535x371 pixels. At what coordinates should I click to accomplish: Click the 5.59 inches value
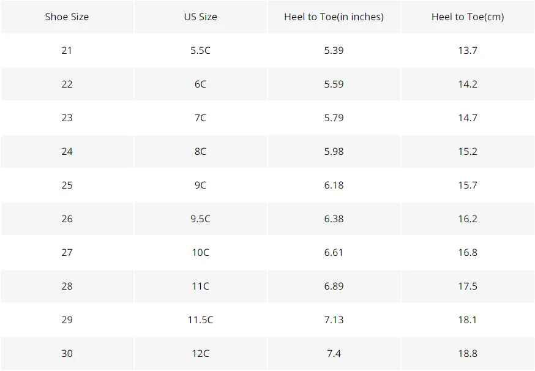334,84
